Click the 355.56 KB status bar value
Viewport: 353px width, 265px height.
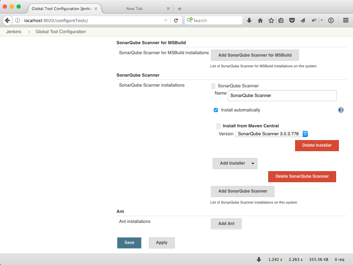(x=319, y=259)
